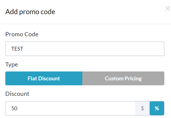Screen dimensions: 171x118
Task: Set discount unit to dollar sign
Action: 142,108
